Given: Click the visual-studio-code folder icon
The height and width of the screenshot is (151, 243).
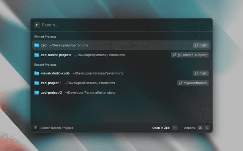Looking at the screenshot, I should [37, 73].
